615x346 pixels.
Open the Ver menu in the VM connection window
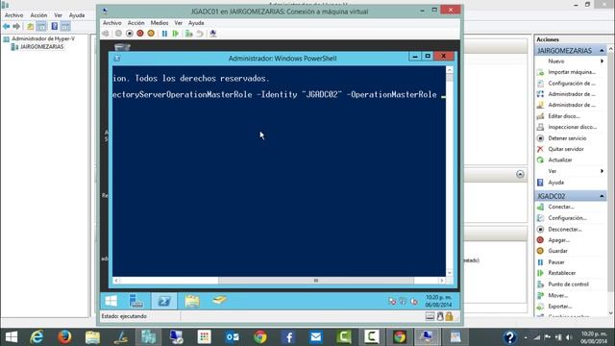(x=179, y=23)
